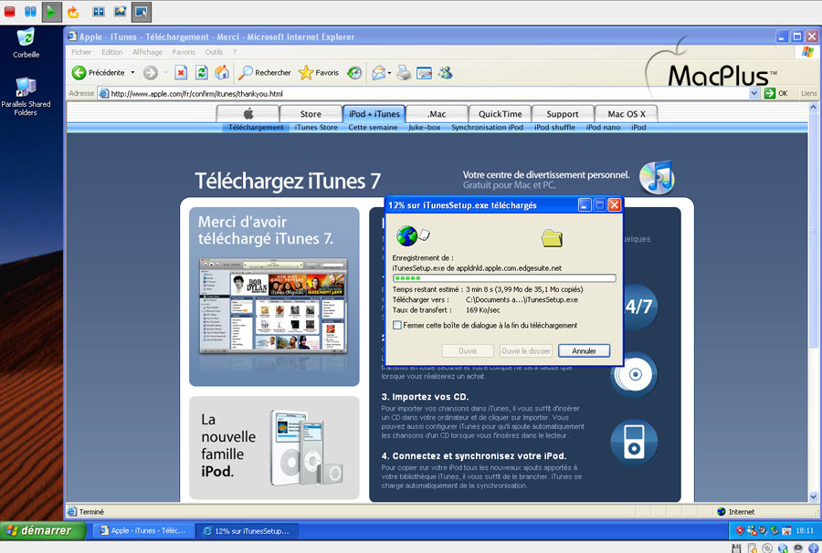Open the Support tab
The width and height of the screenshot is (822, 553).
point(563,114)
